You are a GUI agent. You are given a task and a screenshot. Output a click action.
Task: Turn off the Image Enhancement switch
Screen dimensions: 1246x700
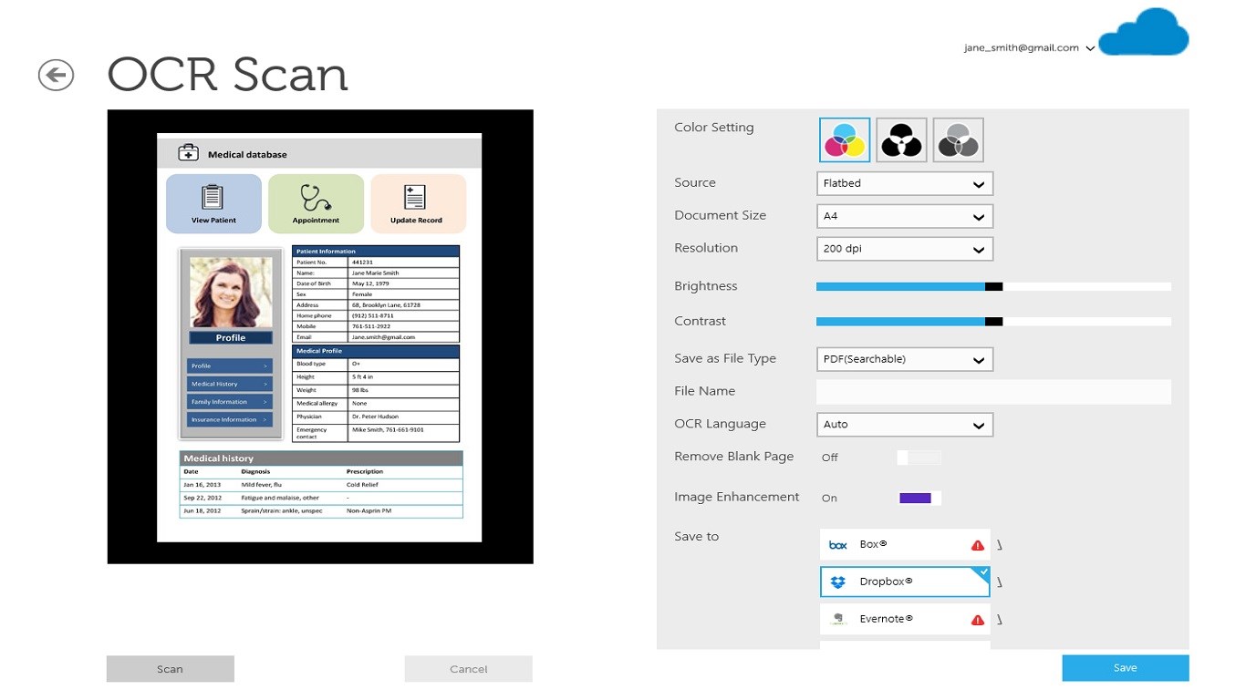(x=919, y=498)
